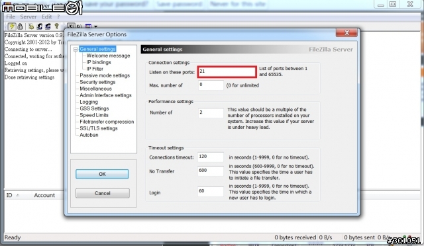This screenshot has width=424, height=246.
Task: Click "0 bytes sent" in status bar
Action: [359, 237]
